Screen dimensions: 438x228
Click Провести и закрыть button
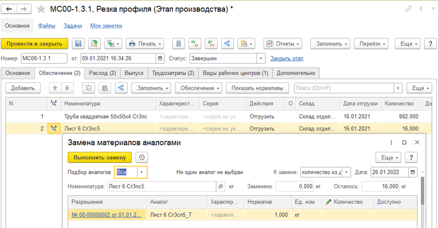tap(34, 44)
